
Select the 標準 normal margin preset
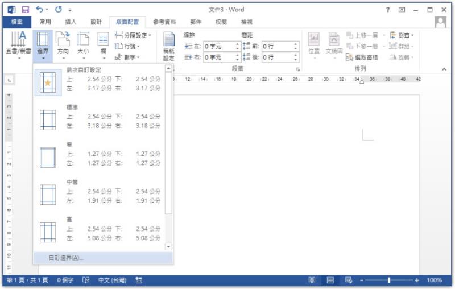pyautogui.click(x=99, y=119)
